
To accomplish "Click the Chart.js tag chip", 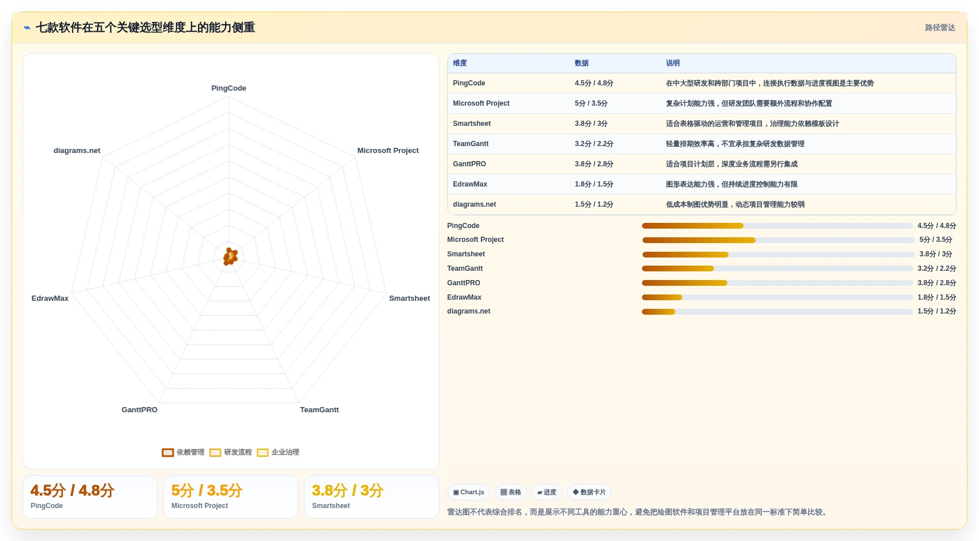I will (469, 493).
